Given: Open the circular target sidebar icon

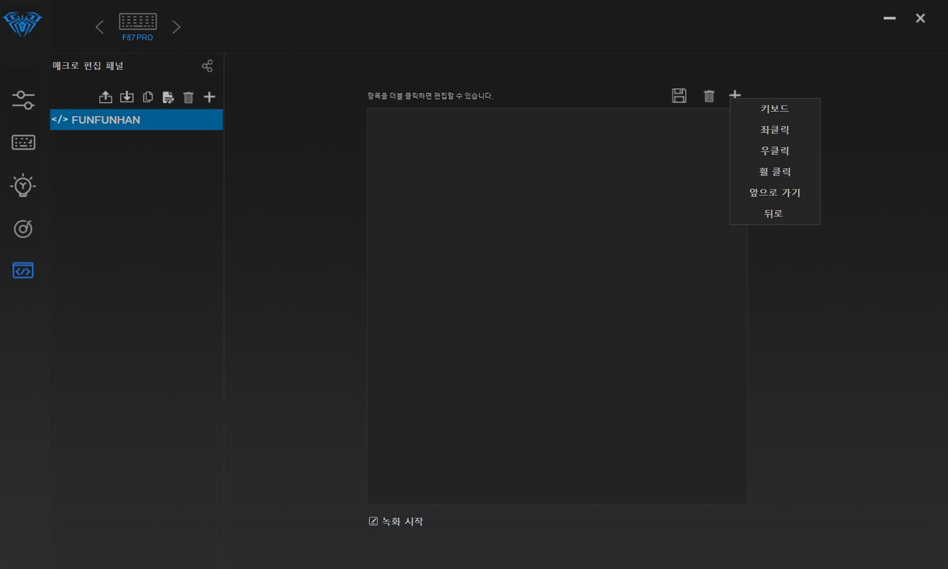Looking at the screenshot, I should pos(23,229).
